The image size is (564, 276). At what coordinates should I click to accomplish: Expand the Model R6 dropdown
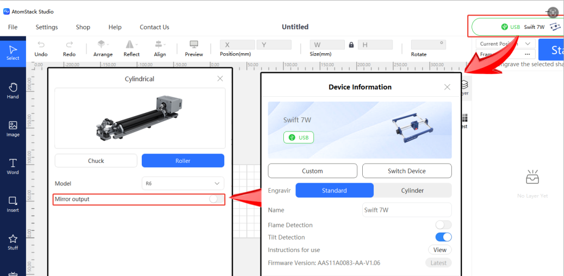(x=183, y=183)
